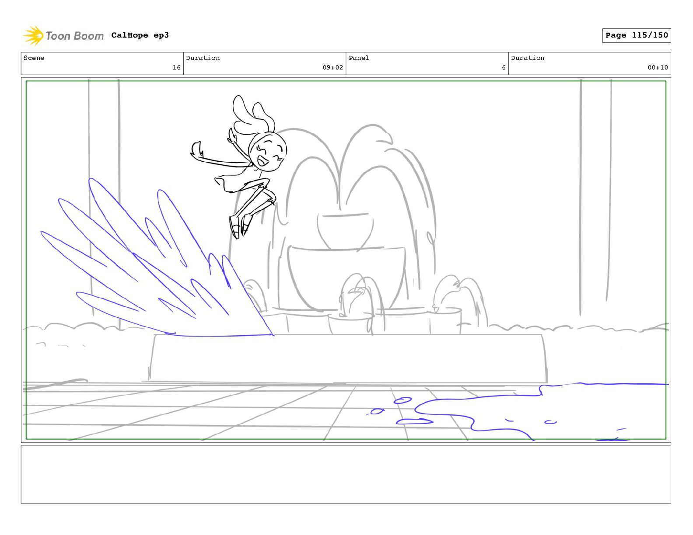The width and height of the screenshot is (693, 535).
Task: Select the panel number 6 value
Action: coord(504,67)
